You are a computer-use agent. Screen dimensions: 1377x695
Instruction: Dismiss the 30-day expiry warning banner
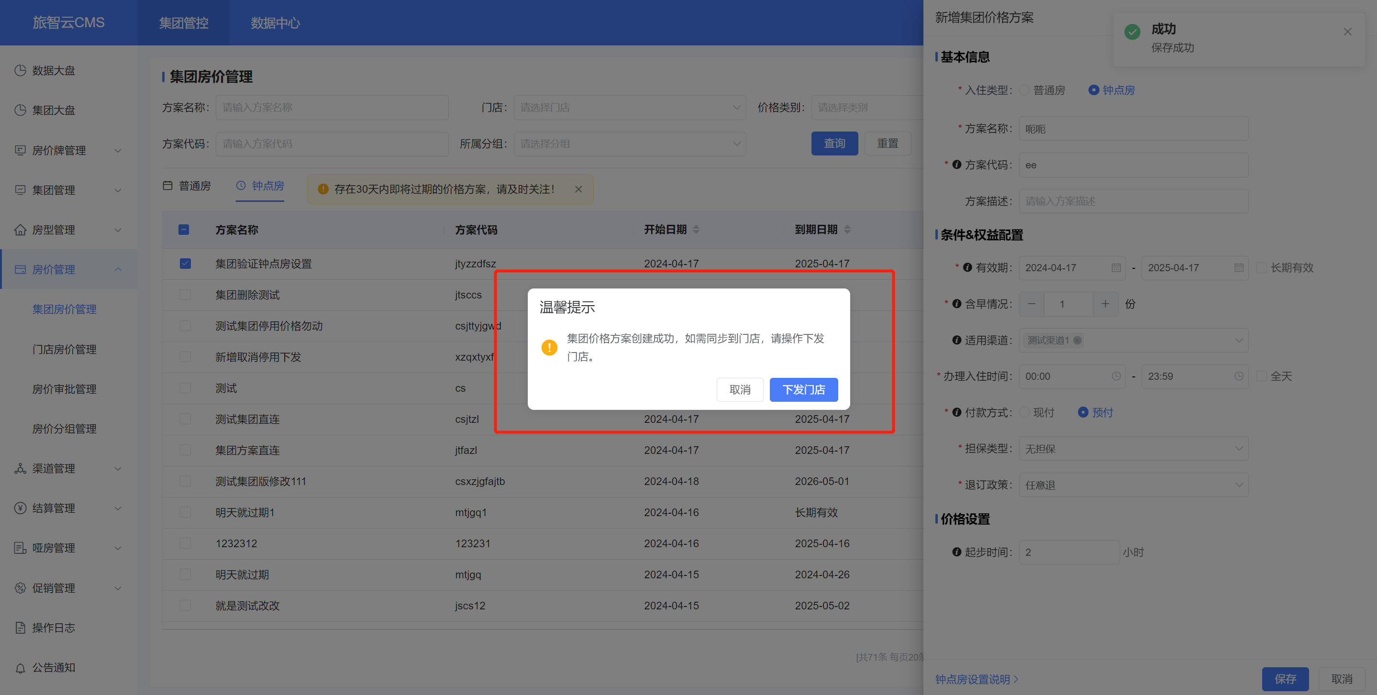578,189
